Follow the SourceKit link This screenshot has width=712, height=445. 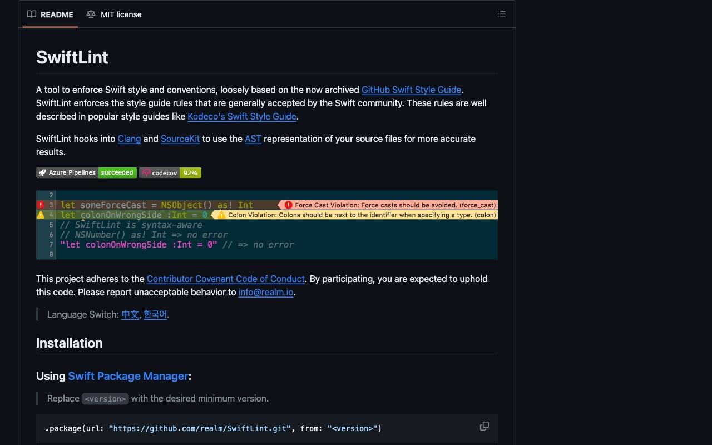[x=180, y=139]
